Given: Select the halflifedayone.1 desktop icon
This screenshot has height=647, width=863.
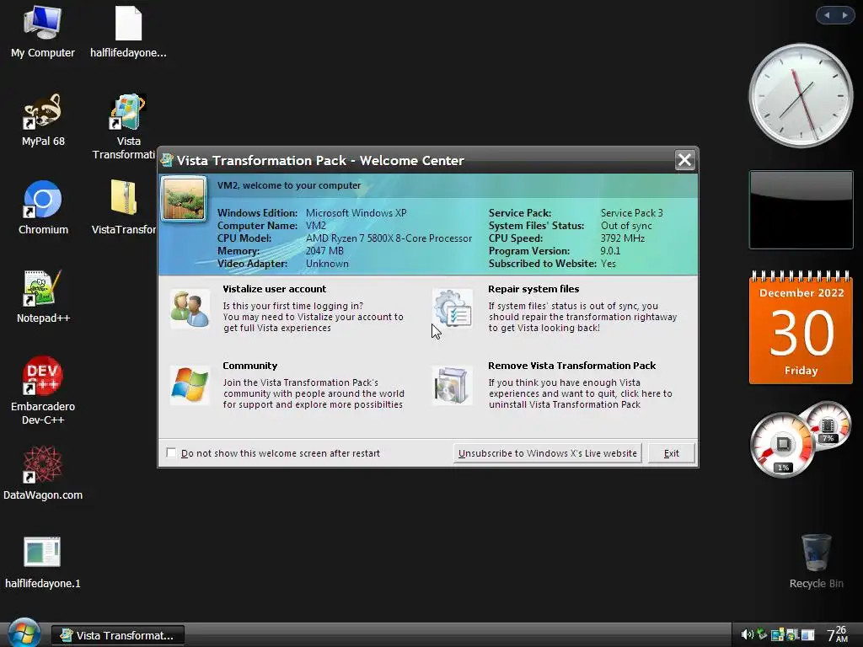Looking at the screenshot, I should point(43,562).
